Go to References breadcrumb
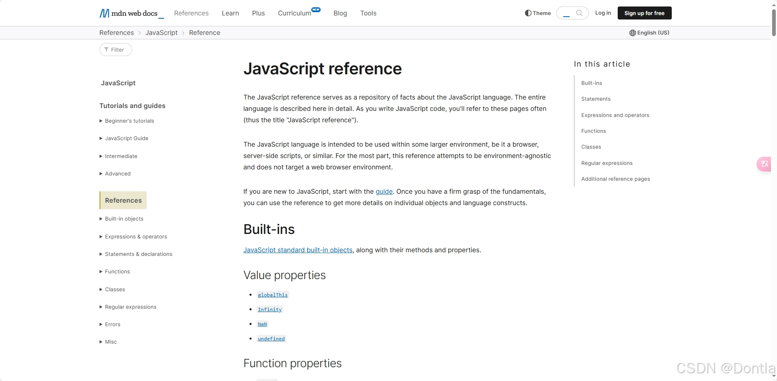Viewport: 777px width, 381px height. (x=117, y=33)
